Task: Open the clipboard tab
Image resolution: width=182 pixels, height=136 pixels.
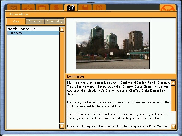Action: coord(42,7)
